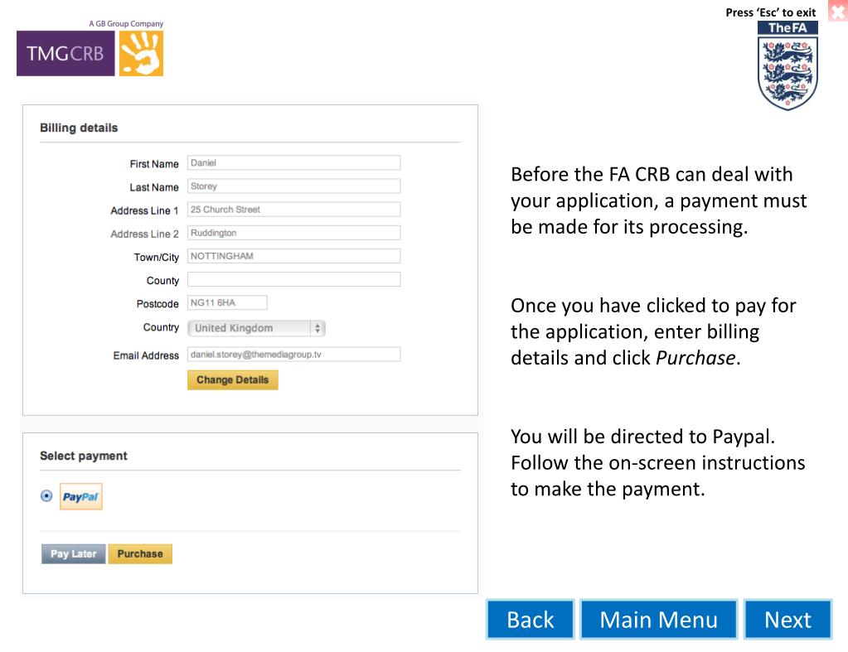Screen dimensions: 848x652
Task: Select the PayPal radio button
Action: [x=46, y=495]
